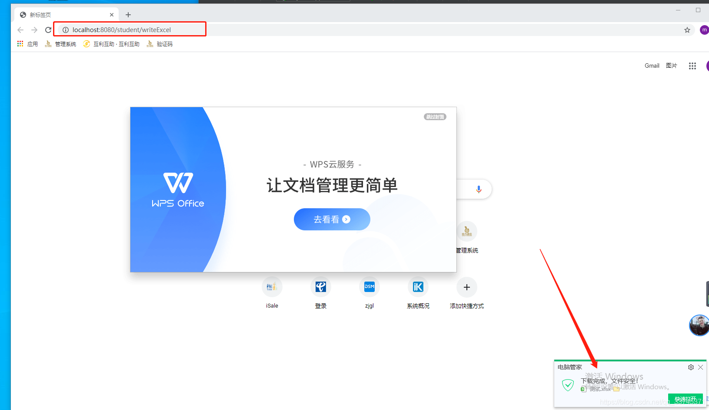Open settings gear in 电脑管家 popup

click(x=691, y=367)
